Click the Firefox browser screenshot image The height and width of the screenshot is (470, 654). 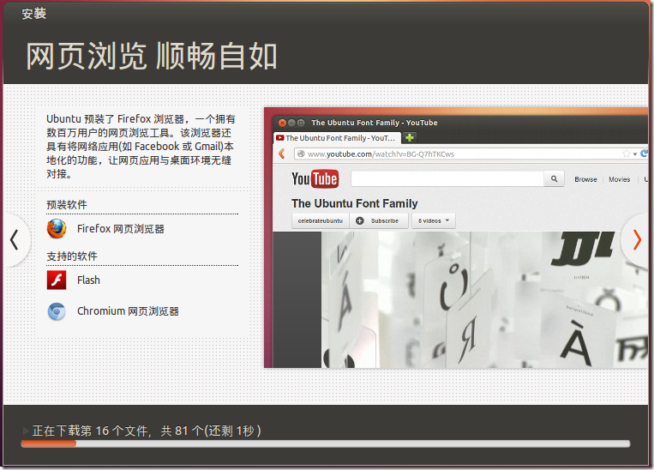(456, 238)
